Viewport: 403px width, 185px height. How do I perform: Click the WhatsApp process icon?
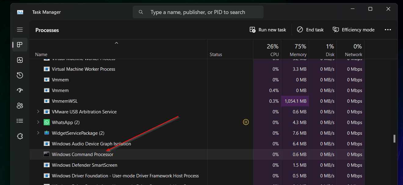pyautogui.click(x=47, y=122)
